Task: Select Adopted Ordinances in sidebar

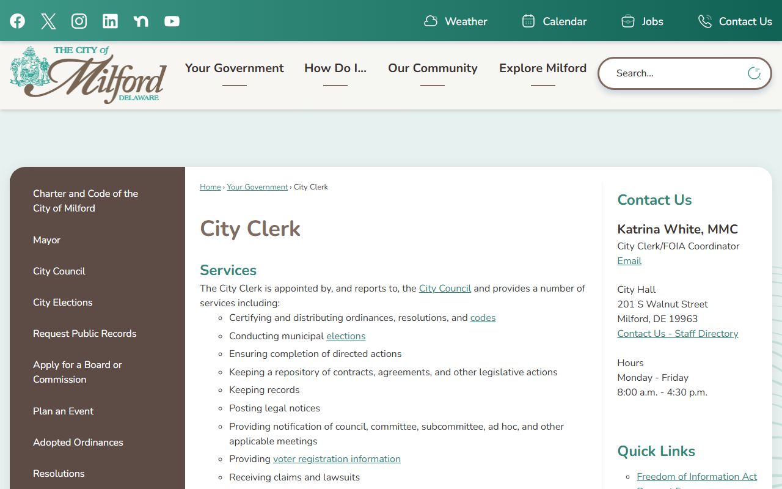Action: (x=78, y=442)
